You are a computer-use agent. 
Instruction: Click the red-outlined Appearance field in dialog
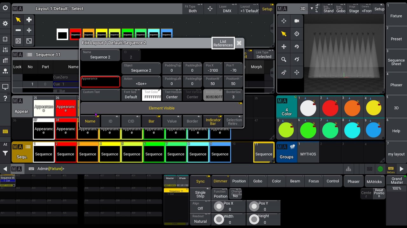[100, 81]
